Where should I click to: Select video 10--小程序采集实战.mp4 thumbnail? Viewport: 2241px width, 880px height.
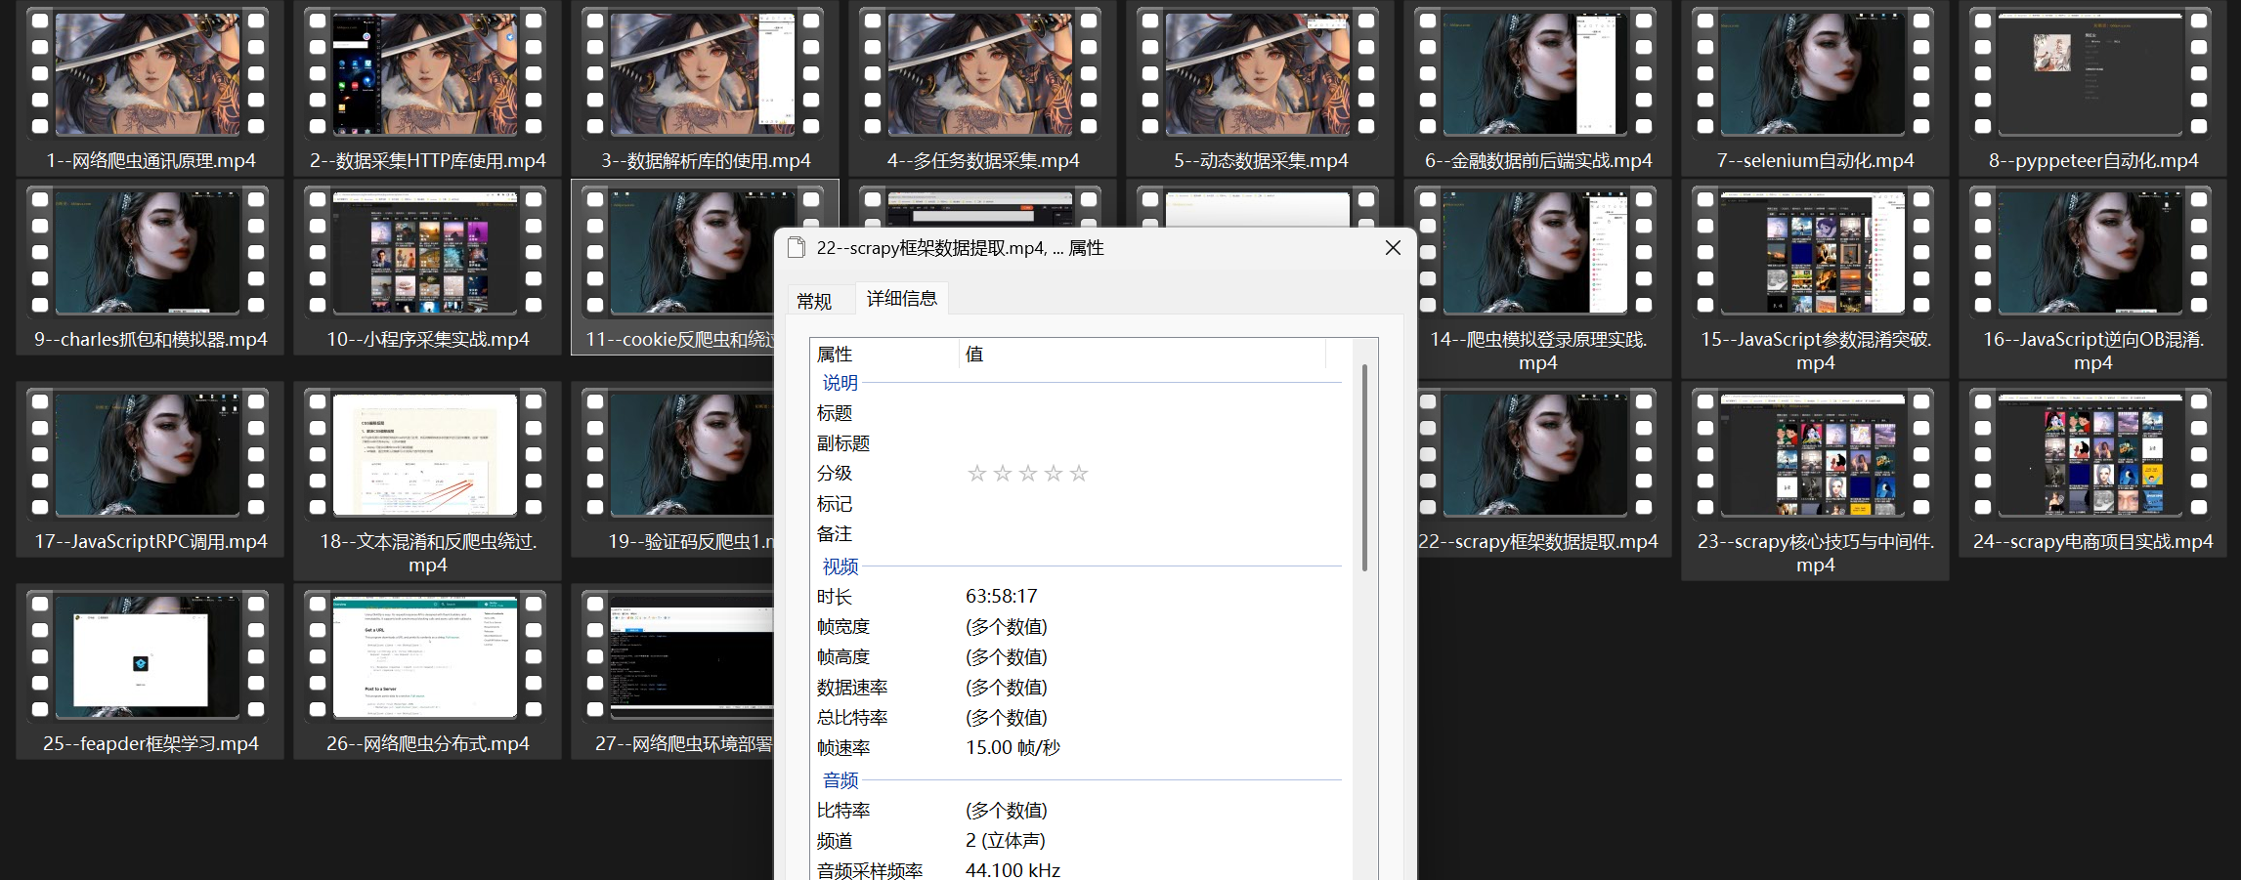[425, 252]
